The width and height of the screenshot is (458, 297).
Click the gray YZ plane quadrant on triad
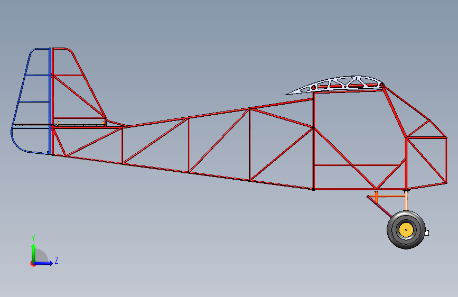(x=41, y=255)
